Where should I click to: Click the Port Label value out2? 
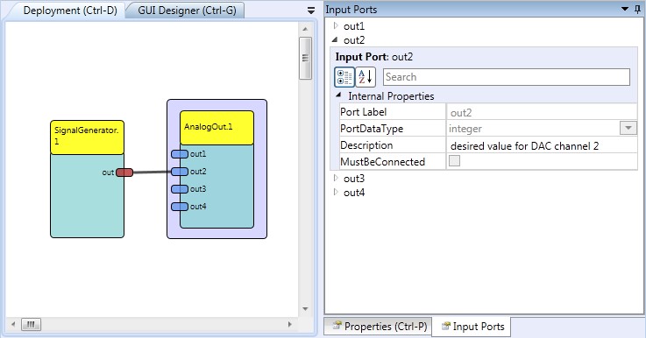(x=542, y=112)
